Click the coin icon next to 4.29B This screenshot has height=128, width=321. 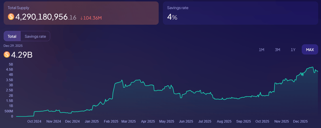[7, 54]
